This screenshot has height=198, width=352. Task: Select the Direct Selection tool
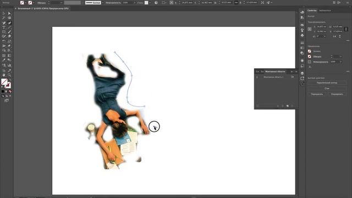(x=9, y=13)
